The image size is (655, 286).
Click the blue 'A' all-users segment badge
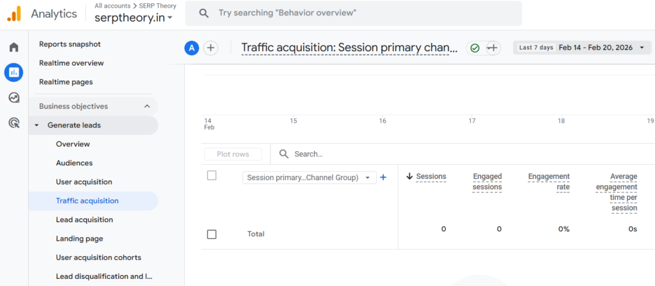(x=191, y=48)
